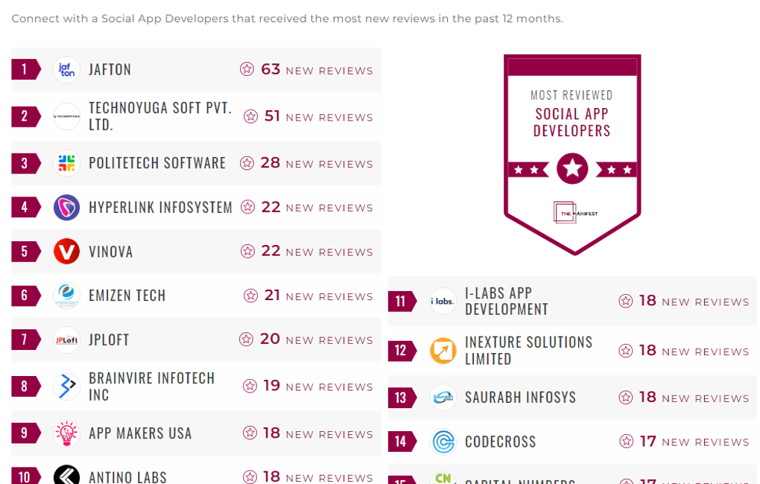Click the Most Reviewed Social App Developers badge
Screen dimensions: 760x484
[x=571, y=153]
